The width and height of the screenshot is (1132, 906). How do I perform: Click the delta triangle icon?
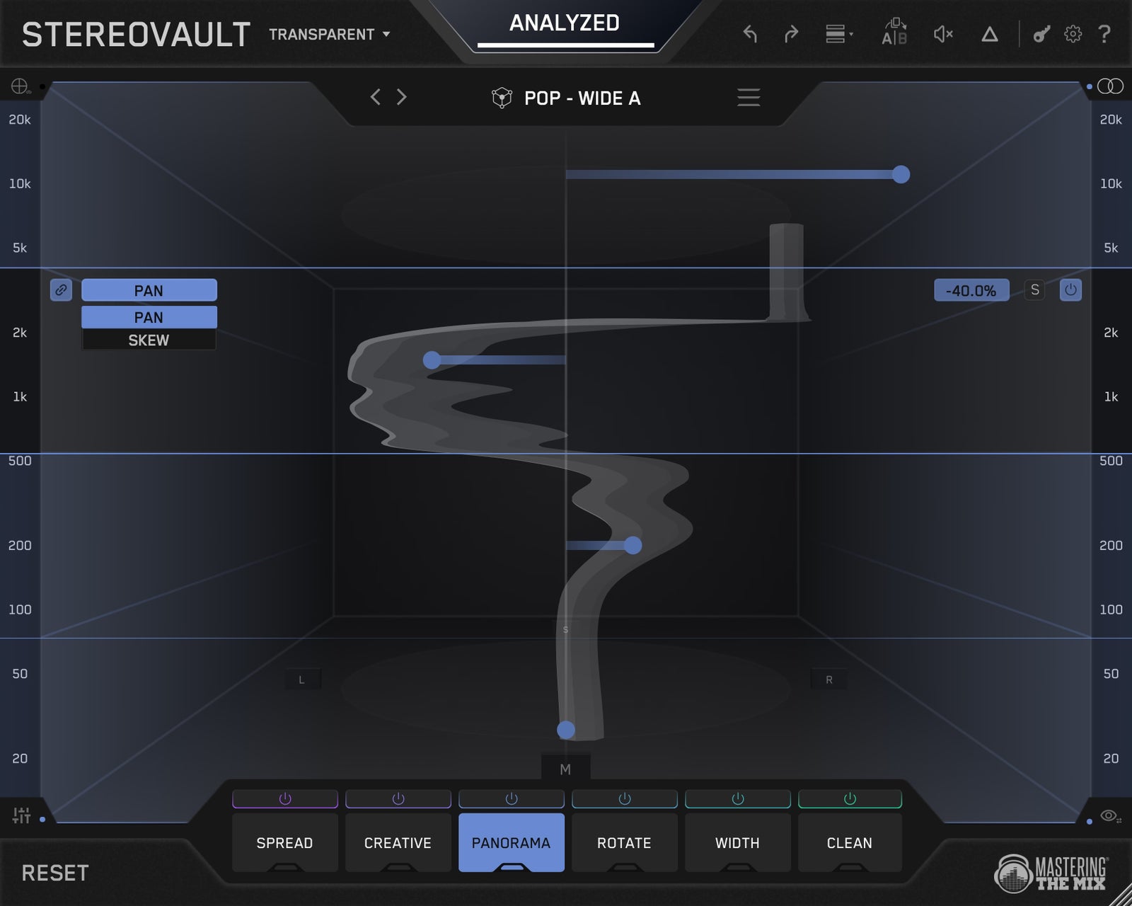(x=990, y=34)
